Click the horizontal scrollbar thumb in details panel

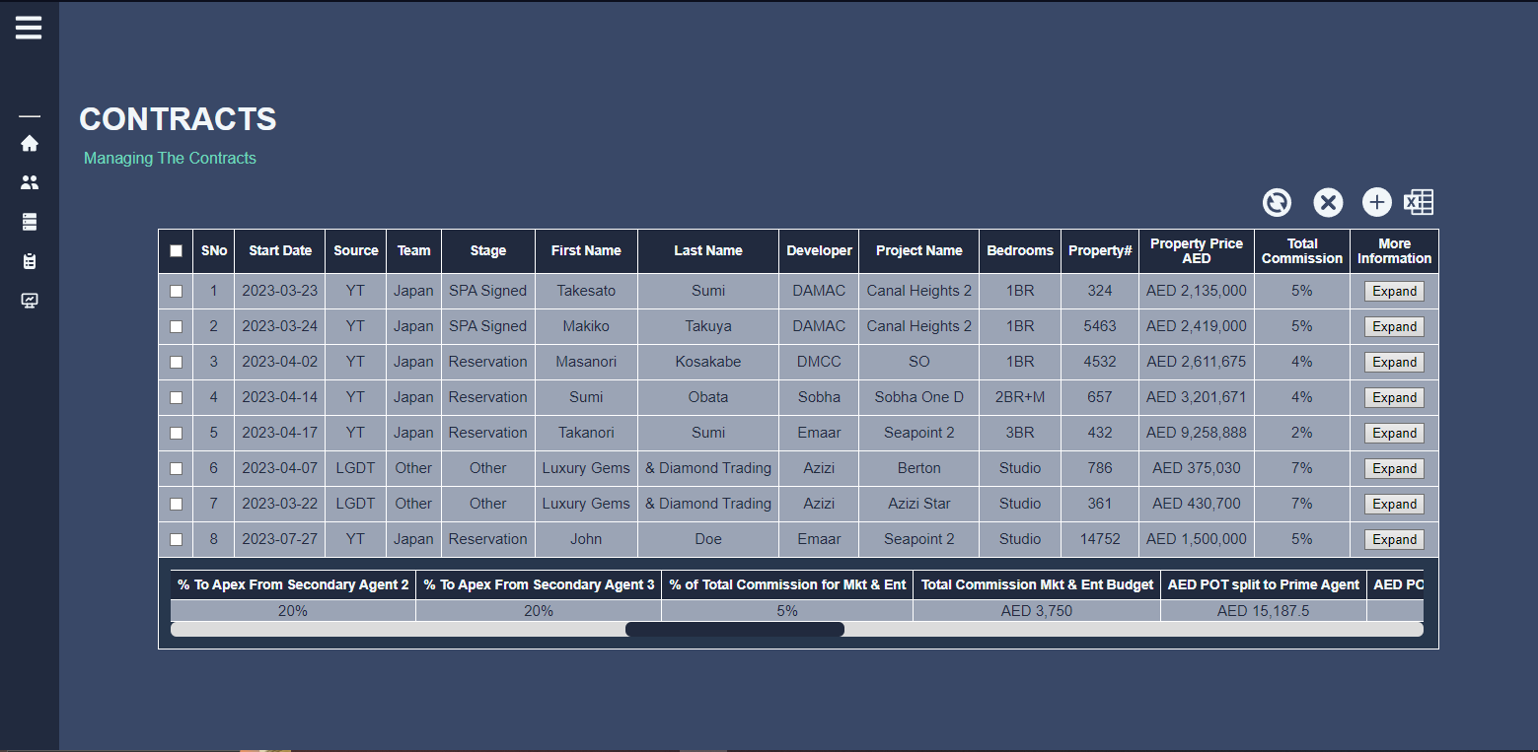pos(735,629)
